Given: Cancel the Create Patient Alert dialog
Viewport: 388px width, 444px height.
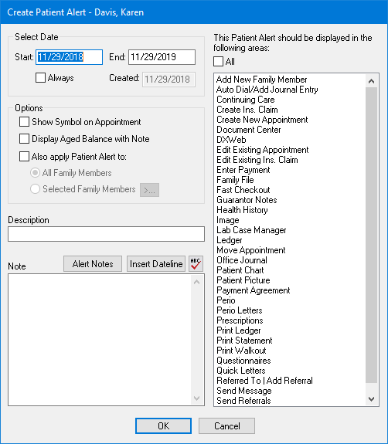Looking at the screenshot, I should 226,426.
